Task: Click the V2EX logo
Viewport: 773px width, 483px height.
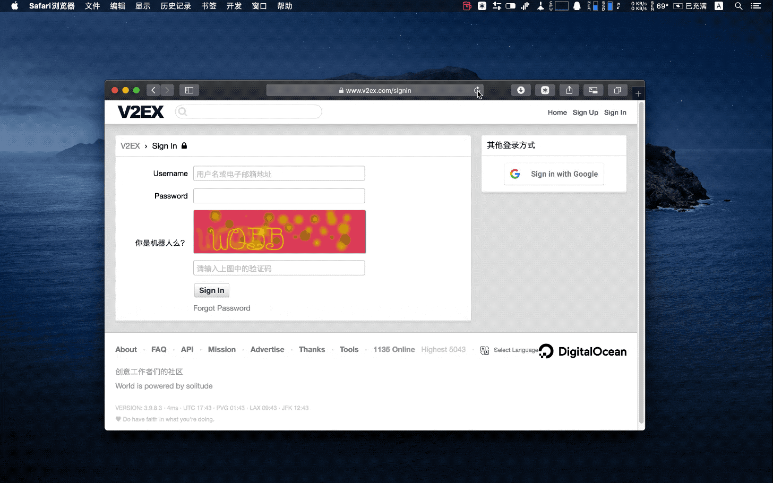Action: [141, 112]
